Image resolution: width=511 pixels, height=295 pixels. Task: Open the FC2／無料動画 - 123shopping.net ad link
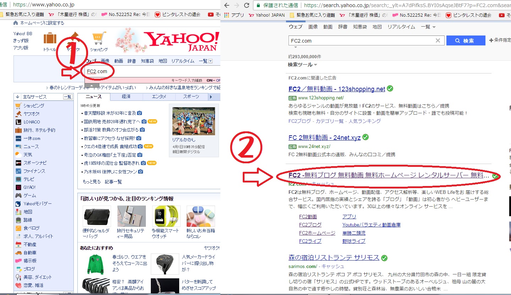pos(337,89)
